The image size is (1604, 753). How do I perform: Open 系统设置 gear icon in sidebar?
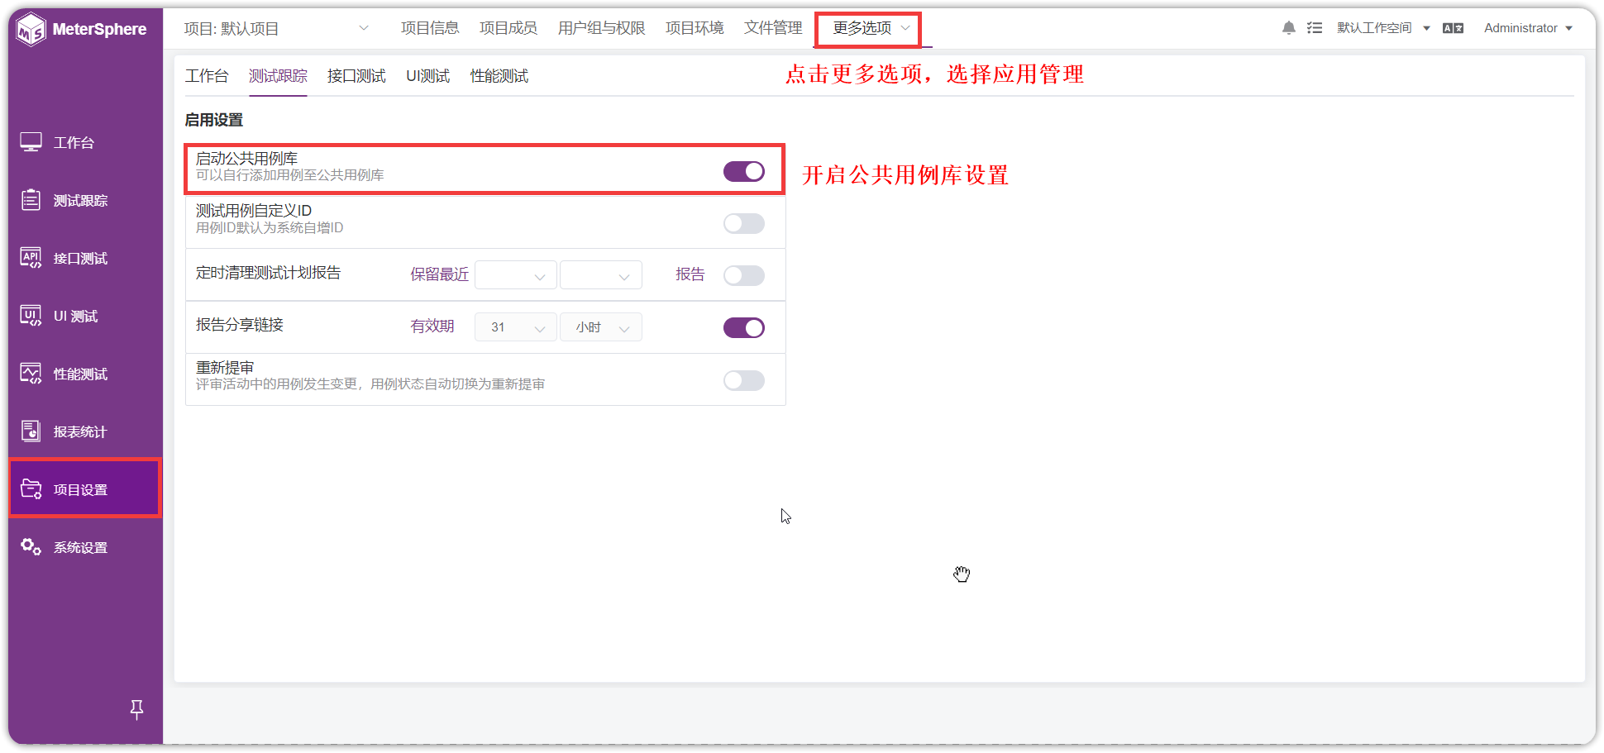click(x=31, y=547)
